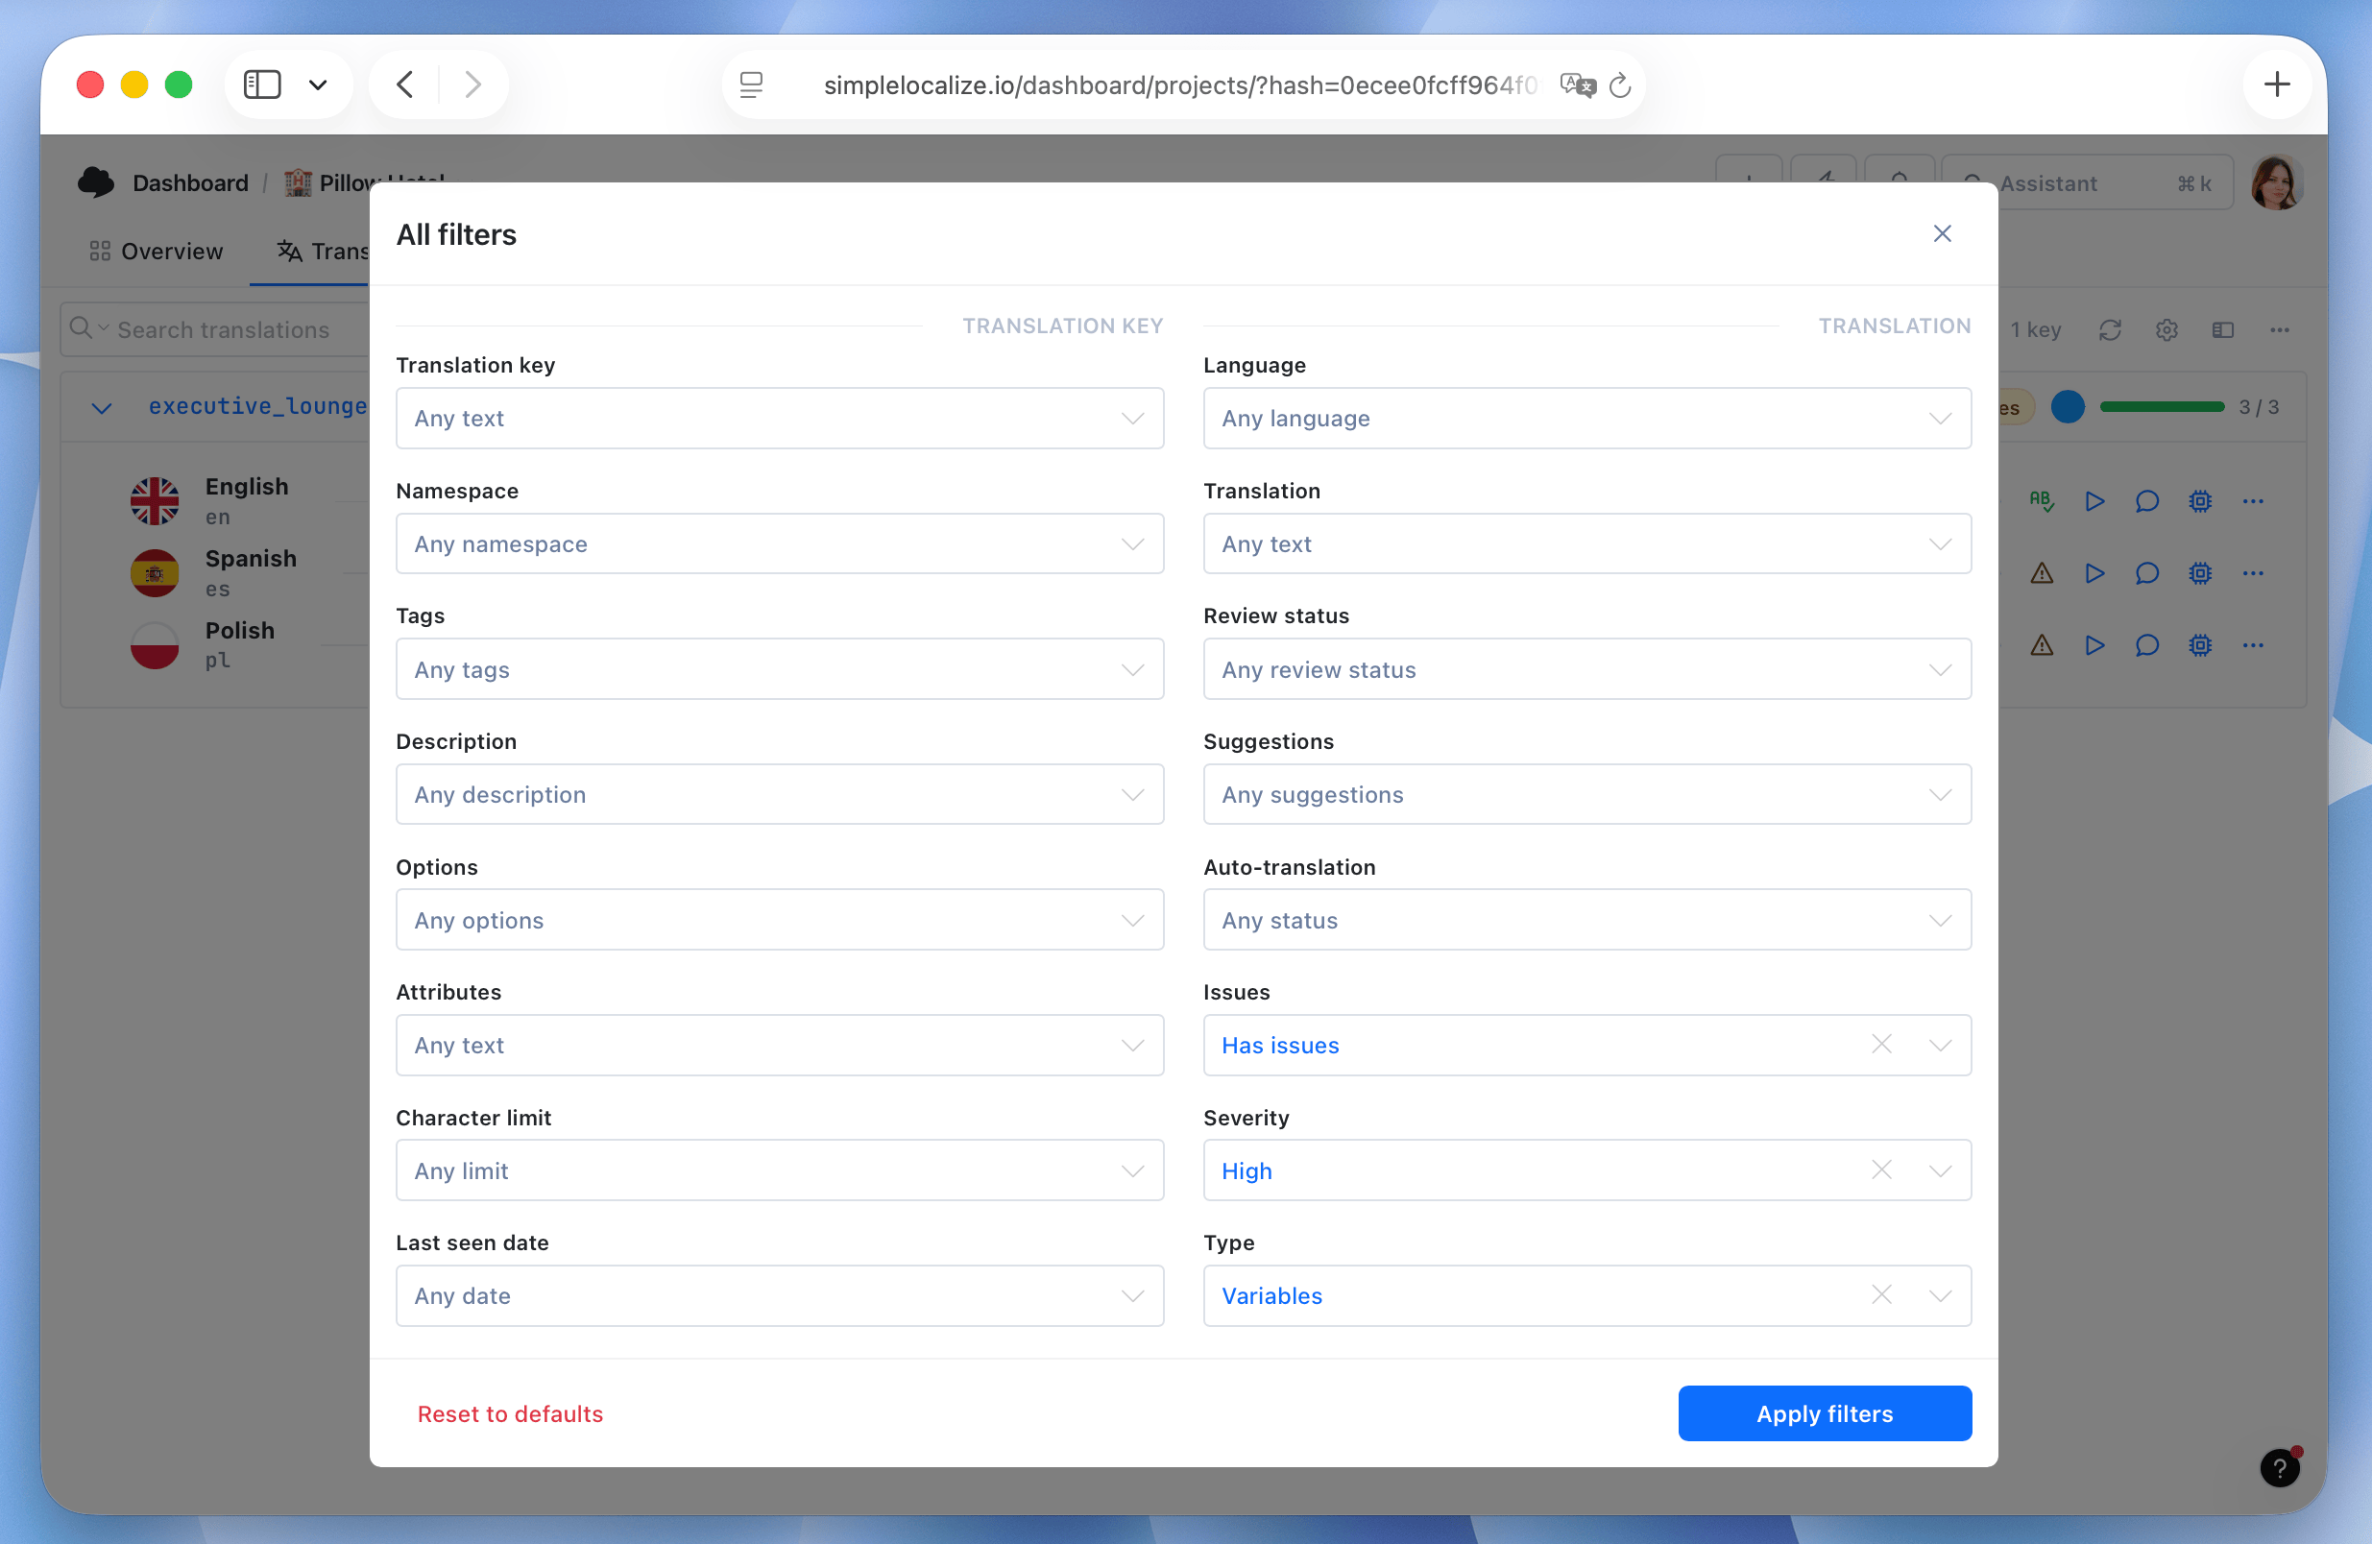The height and width of the screenshot is (1544, 2372).
Task: Click the Search translations field
Action: tap(214, 329)
